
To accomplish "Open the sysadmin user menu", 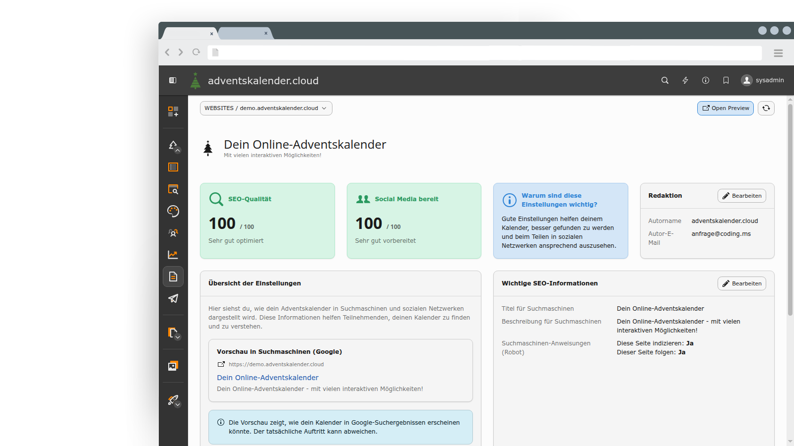I will pyautogui.click(x=763, y=80).
